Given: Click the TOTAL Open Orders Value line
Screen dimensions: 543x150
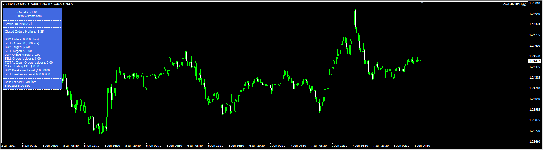Looking at the screenshot, I should click(x=29, y=63).
